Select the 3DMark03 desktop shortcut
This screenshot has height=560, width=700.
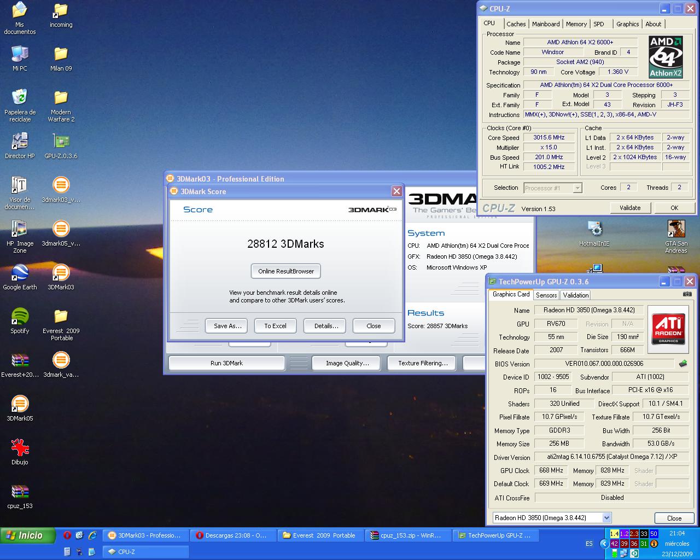pos(61,277)
